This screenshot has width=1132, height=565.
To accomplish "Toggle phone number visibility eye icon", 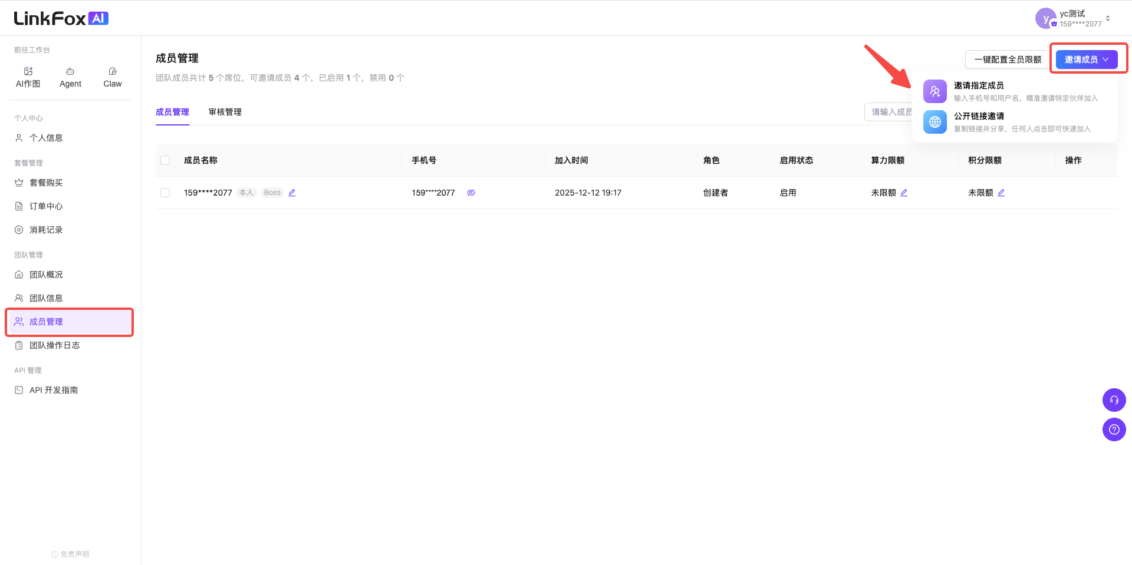I will click(x=471, y=193).
